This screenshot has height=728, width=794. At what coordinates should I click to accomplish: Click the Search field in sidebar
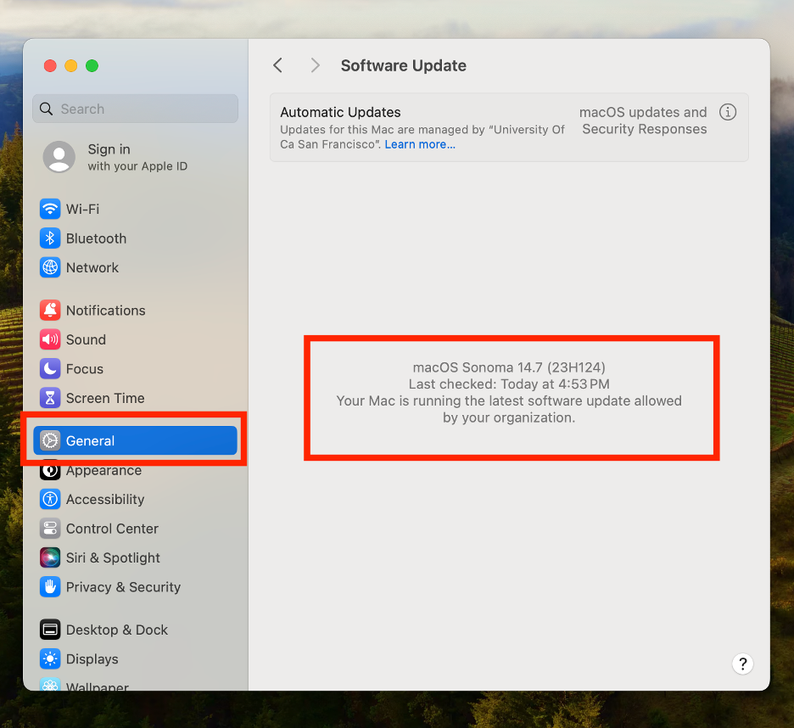[136, 109]
